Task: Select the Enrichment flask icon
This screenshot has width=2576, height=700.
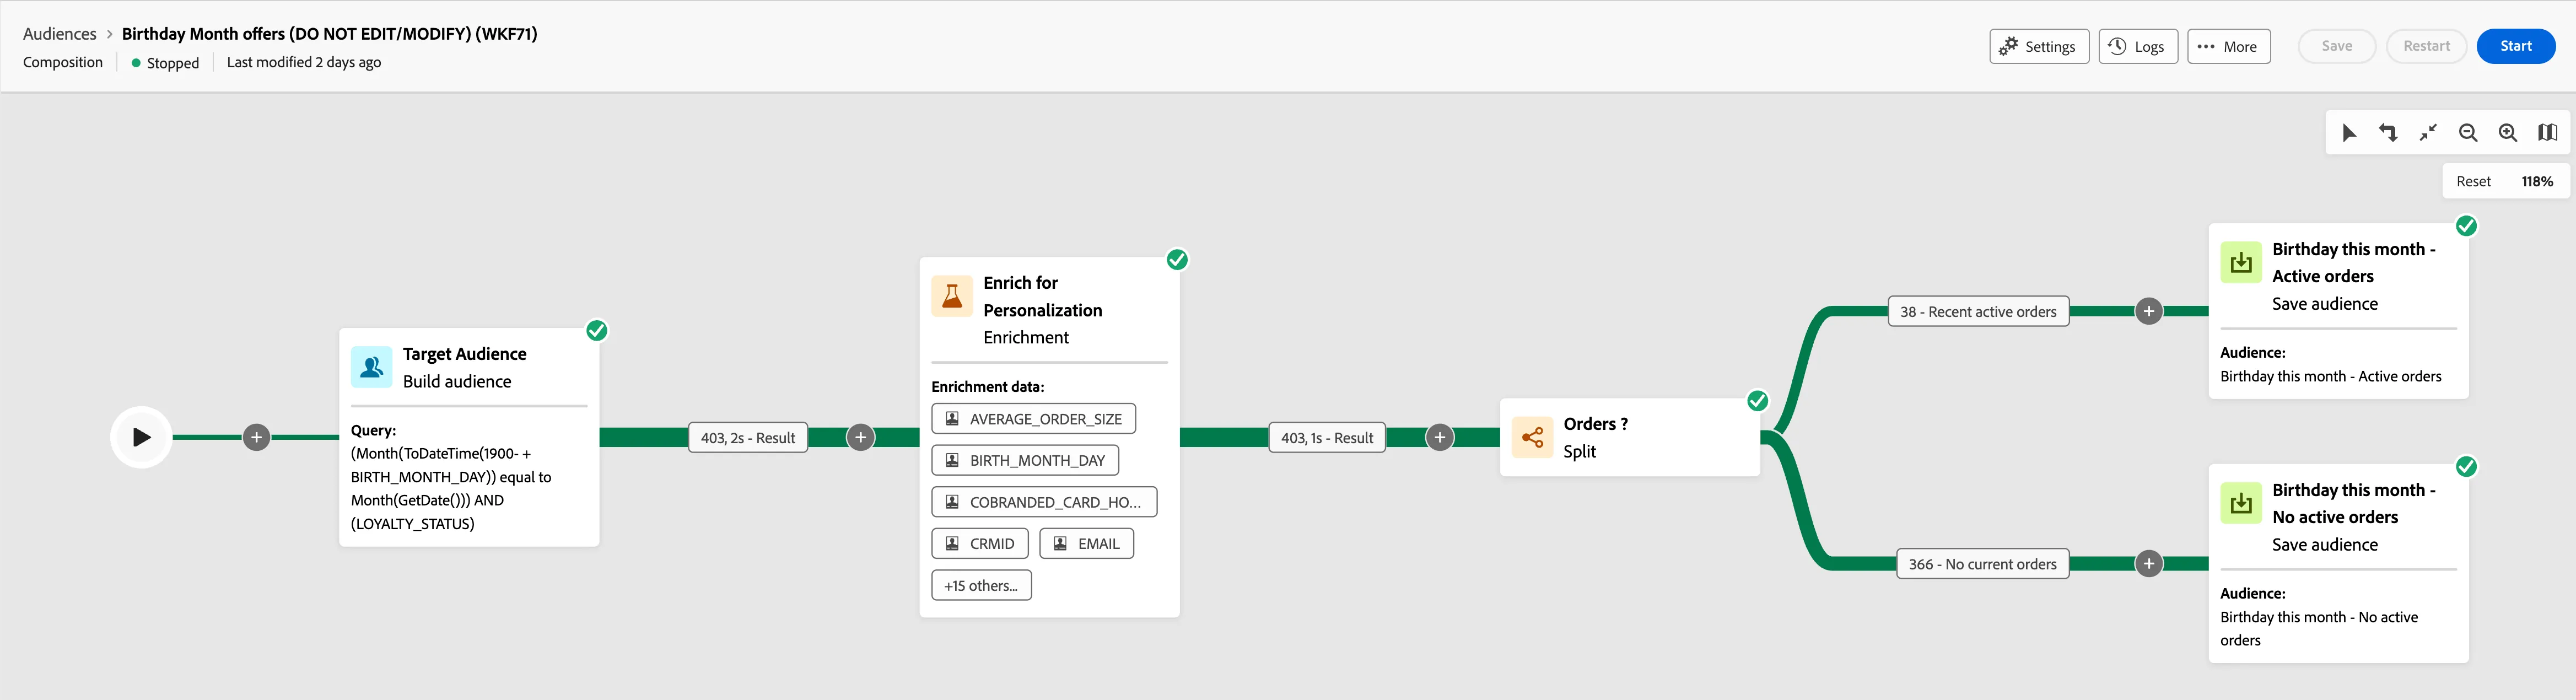Action: coord(952,296)
